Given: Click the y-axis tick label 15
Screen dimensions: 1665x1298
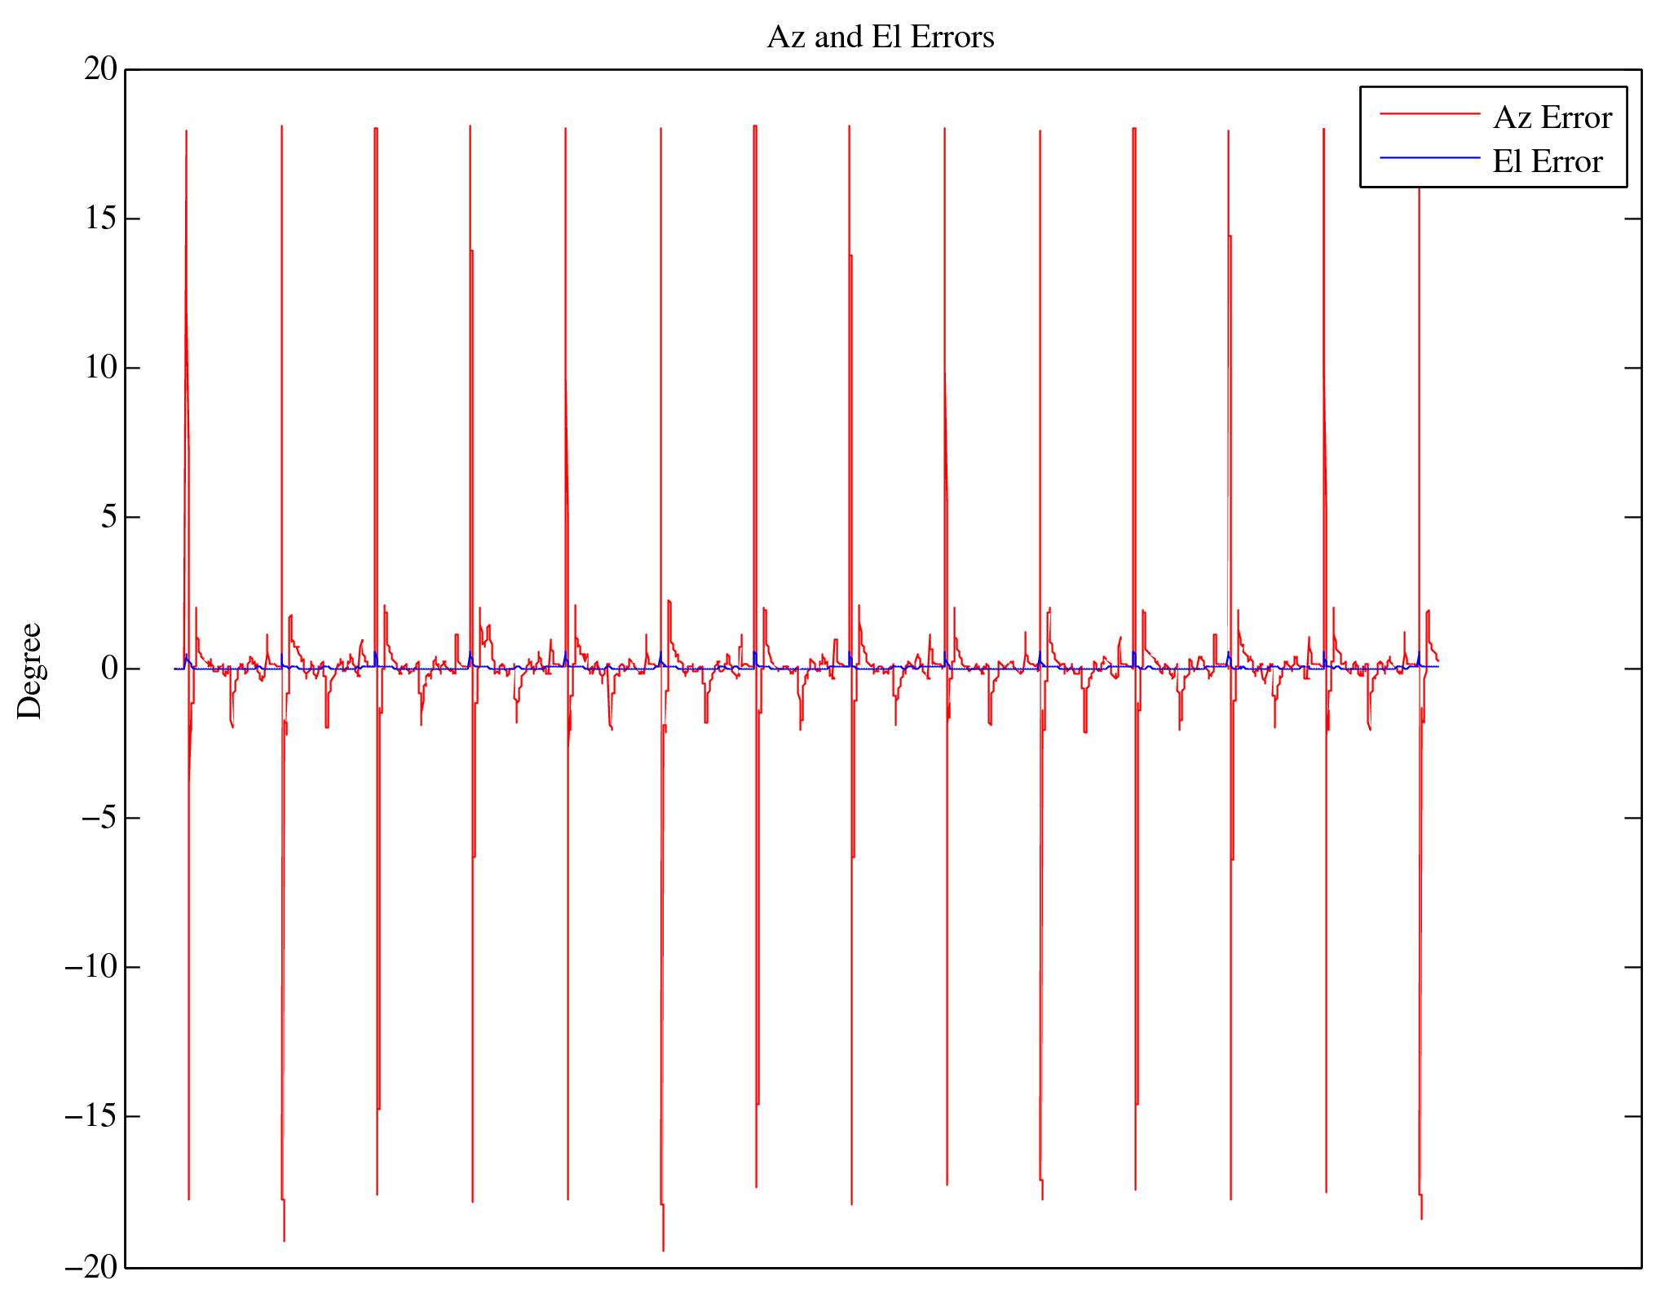Looking at the screenshot, I should click(101, 219).
